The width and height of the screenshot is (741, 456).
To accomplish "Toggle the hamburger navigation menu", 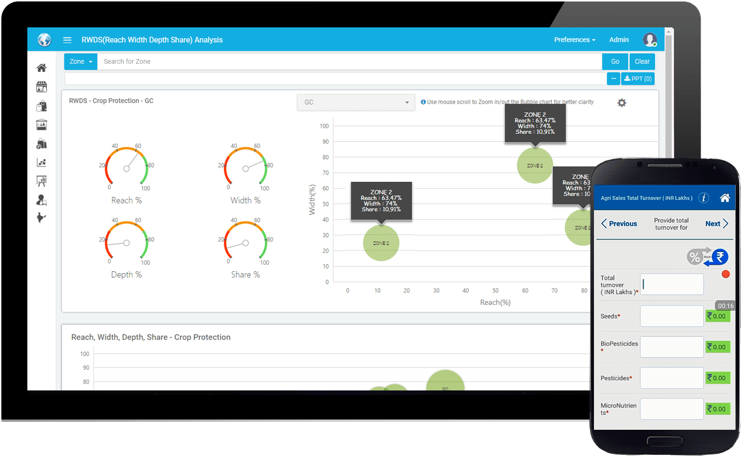I will tap(67, 40).
